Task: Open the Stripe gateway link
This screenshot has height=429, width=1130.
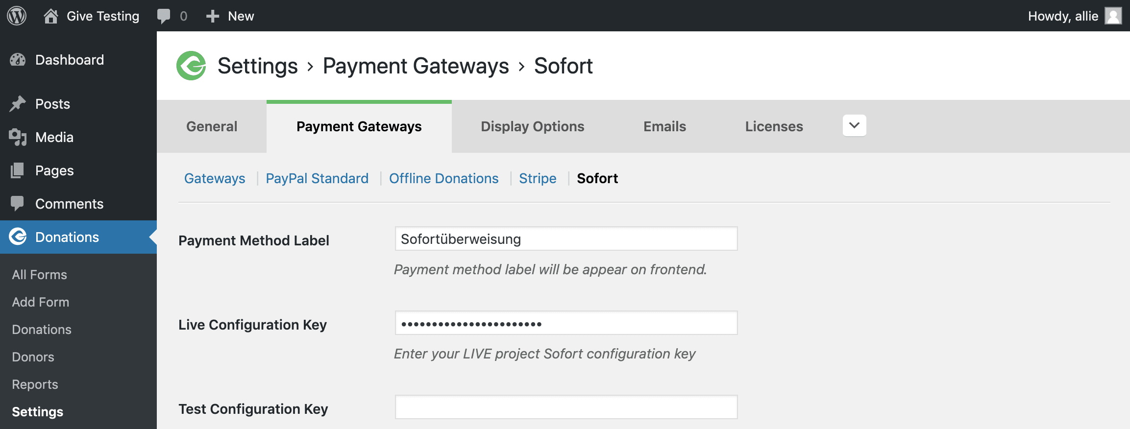Action: (x=538, y=178)
